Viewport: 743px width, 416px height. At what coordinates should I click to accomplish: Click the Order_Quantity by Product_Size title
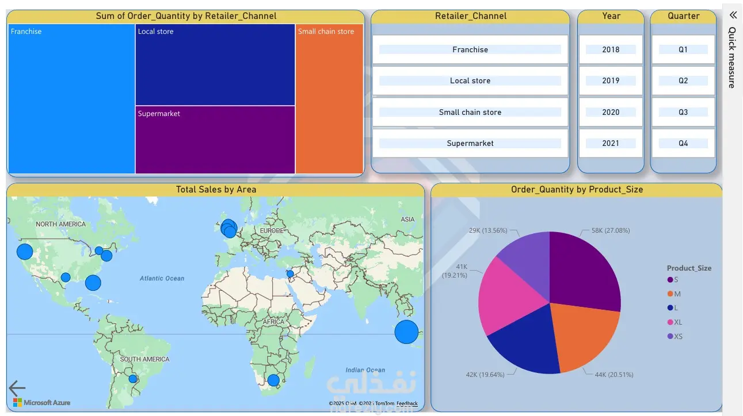pos(577,190)
